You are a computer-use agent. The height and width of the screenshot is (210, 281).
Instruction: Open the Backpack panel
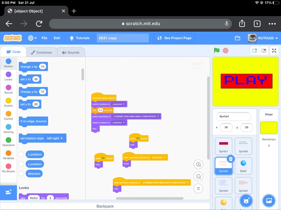pyautogui.click(x=105, y=206)
